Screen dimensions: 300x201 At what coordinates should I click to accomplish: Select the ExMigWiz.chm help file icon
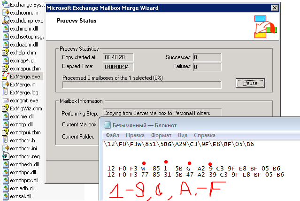6,108
